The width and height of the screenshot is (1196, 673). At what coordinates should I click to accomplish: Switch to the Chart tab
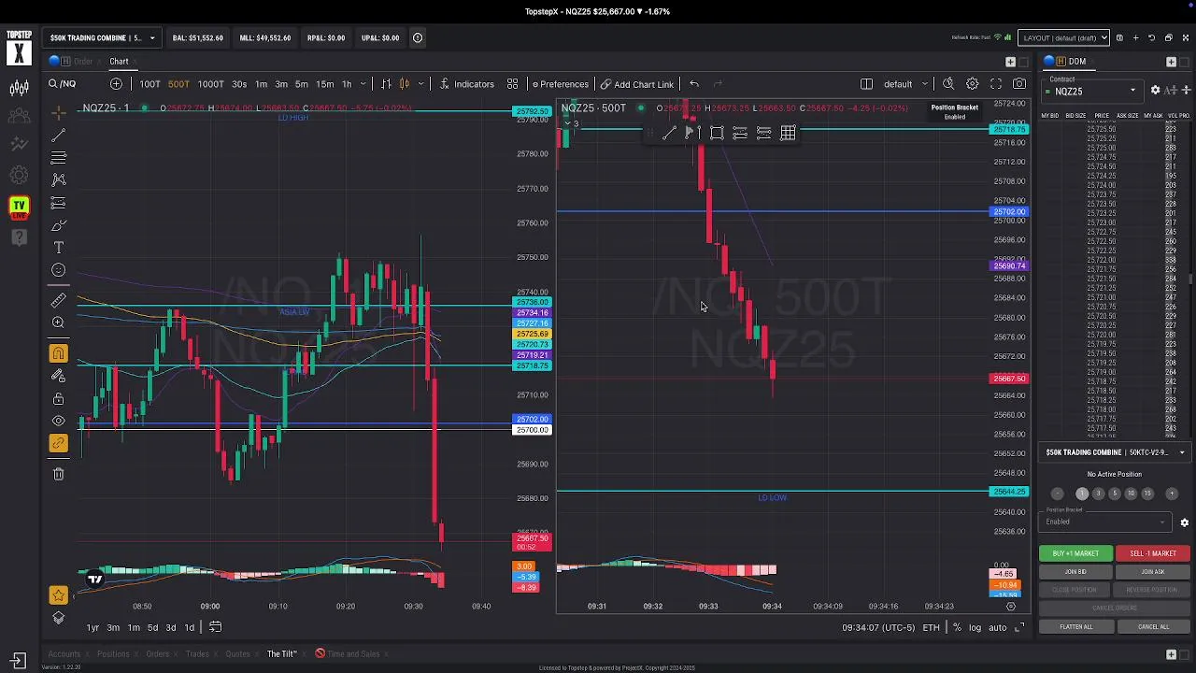[119, 62]
